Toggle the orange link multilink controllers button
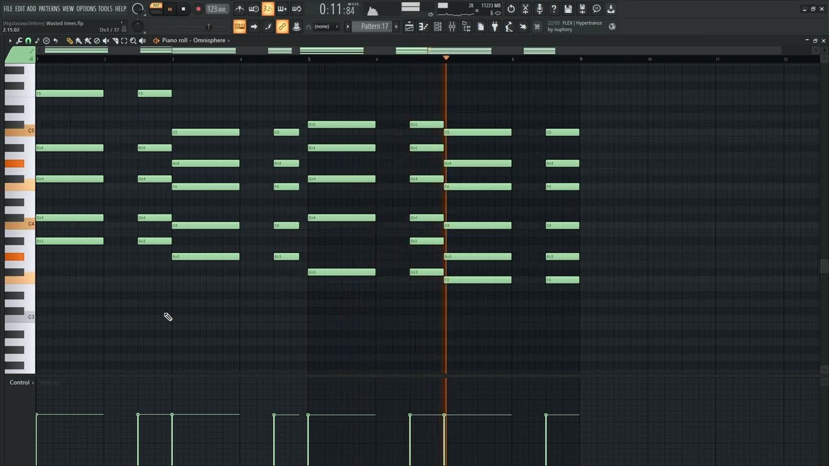This screenshot has height=466, width=829. pyautogui.click(x=282, y=27)
